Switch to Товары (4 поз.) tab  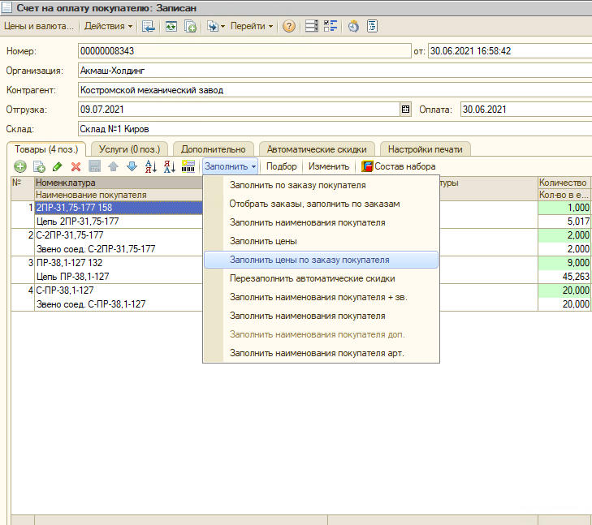tap(46, 149)
